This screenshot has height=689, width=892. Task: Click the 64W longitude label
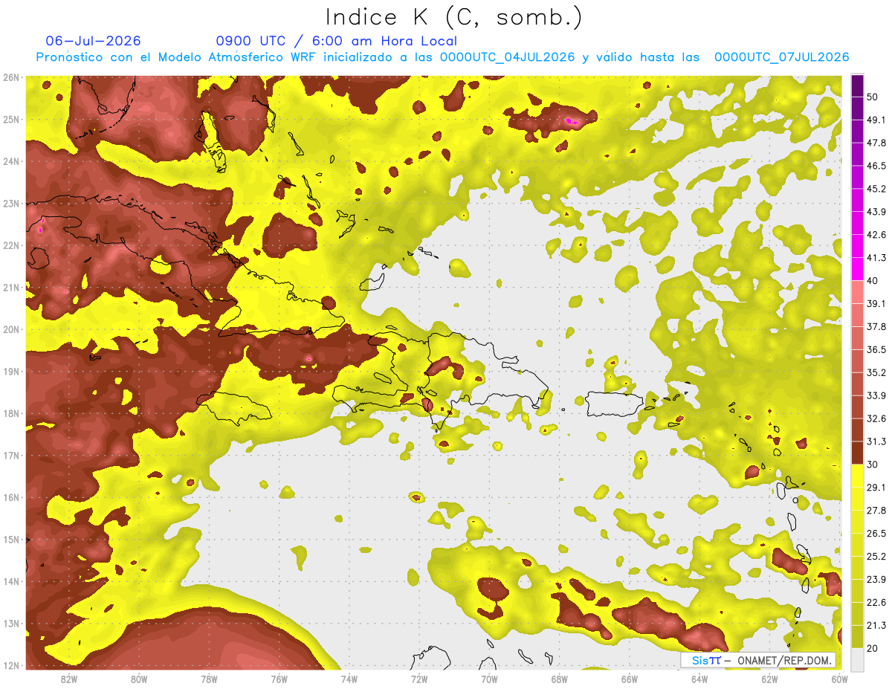click(x=699, y=679)
